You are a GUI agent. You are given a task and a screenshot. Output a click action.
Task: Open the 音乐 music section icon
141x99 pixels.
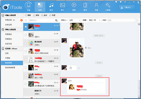click(51, 5)
